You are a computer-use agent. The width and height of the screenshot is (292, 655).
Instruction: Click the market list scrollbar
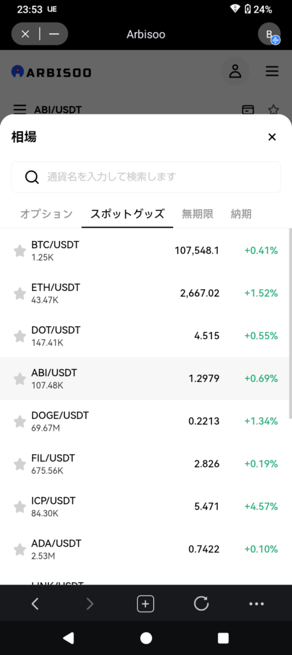coord(290,324)
